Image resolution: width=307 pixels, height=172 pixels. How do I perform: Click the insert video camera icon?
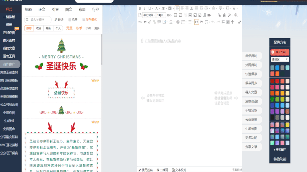(209, 15)
